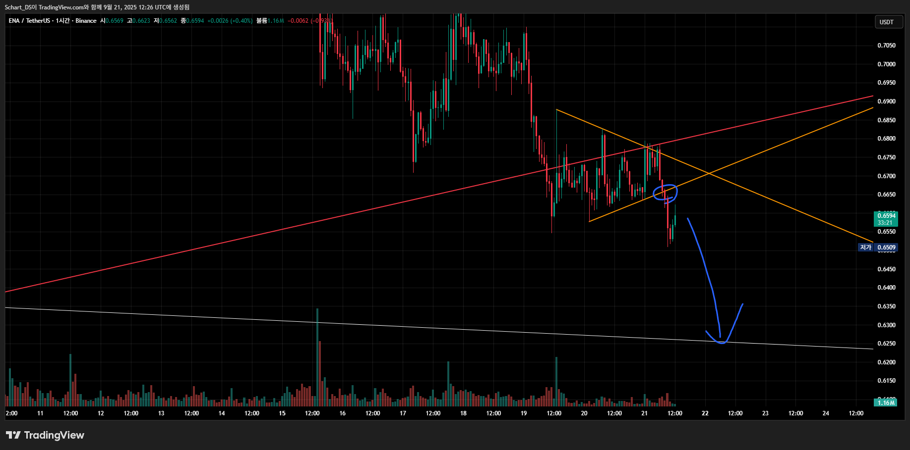This screenshot has width=910, height=450.
Task: Click the open value 0.6569 in legend
Action: coord(114,21)
